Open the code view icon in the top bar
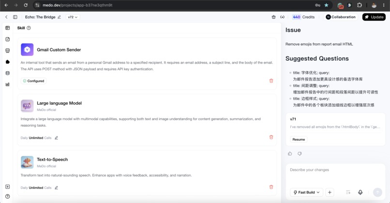The image size is (390, 203). point(282,17)
